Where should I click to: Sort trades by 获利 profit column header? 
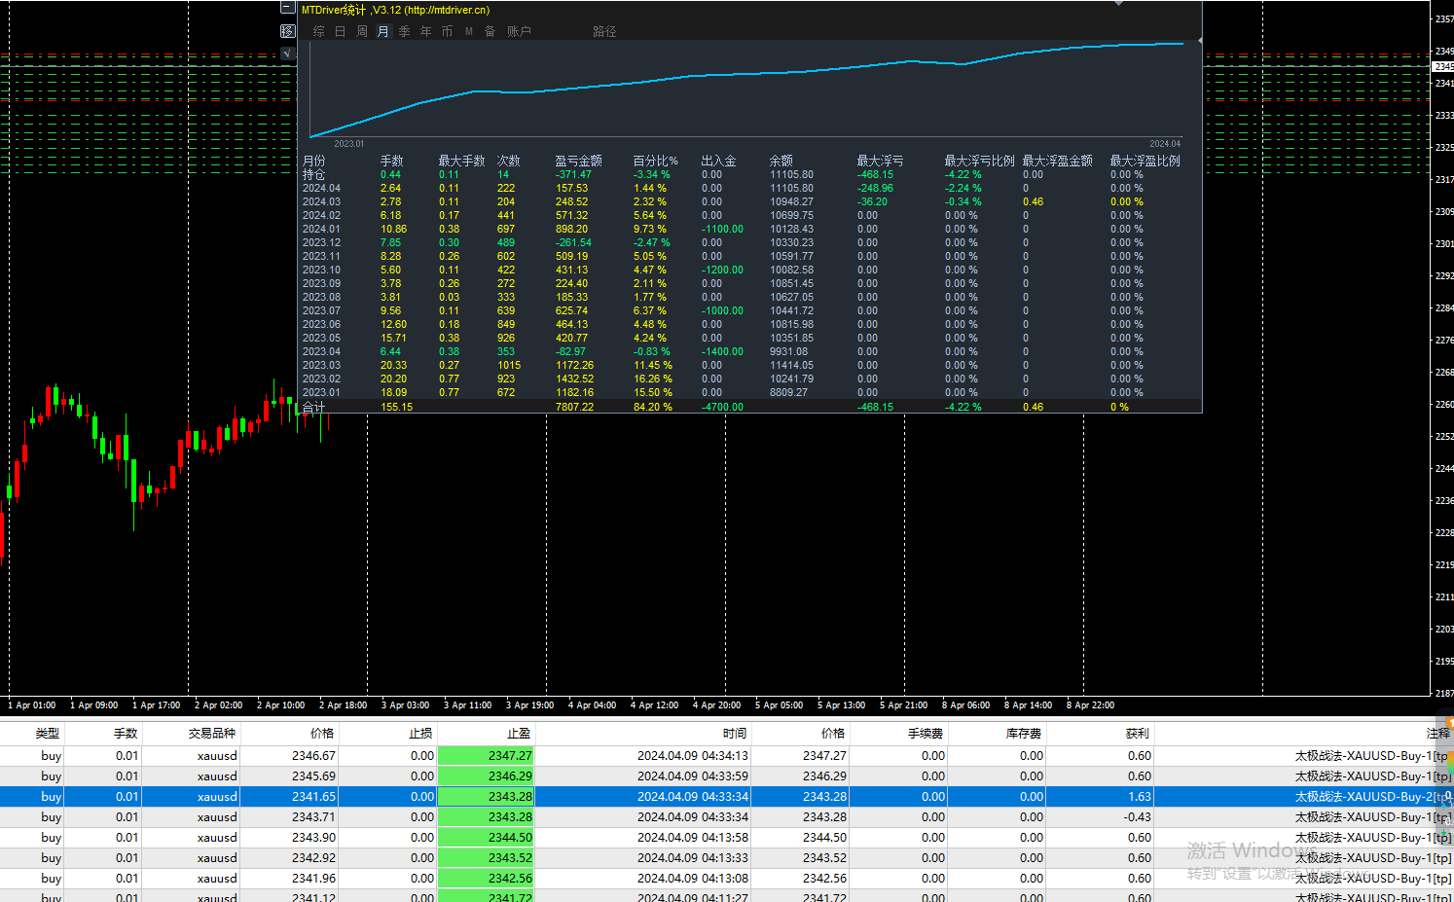[x=1137, y=734]
